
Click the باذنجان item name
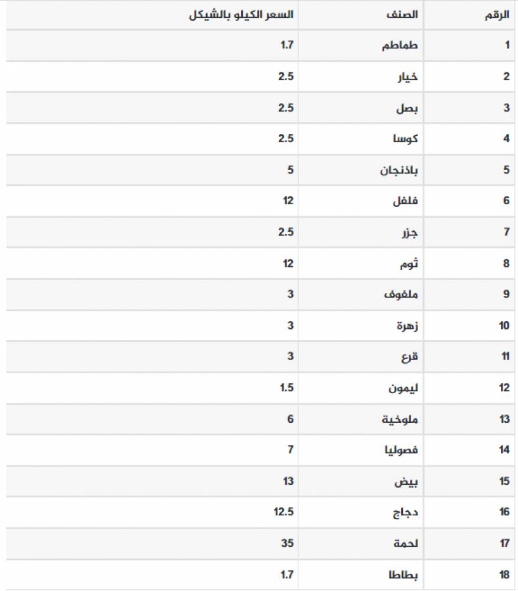pos(399,170)
